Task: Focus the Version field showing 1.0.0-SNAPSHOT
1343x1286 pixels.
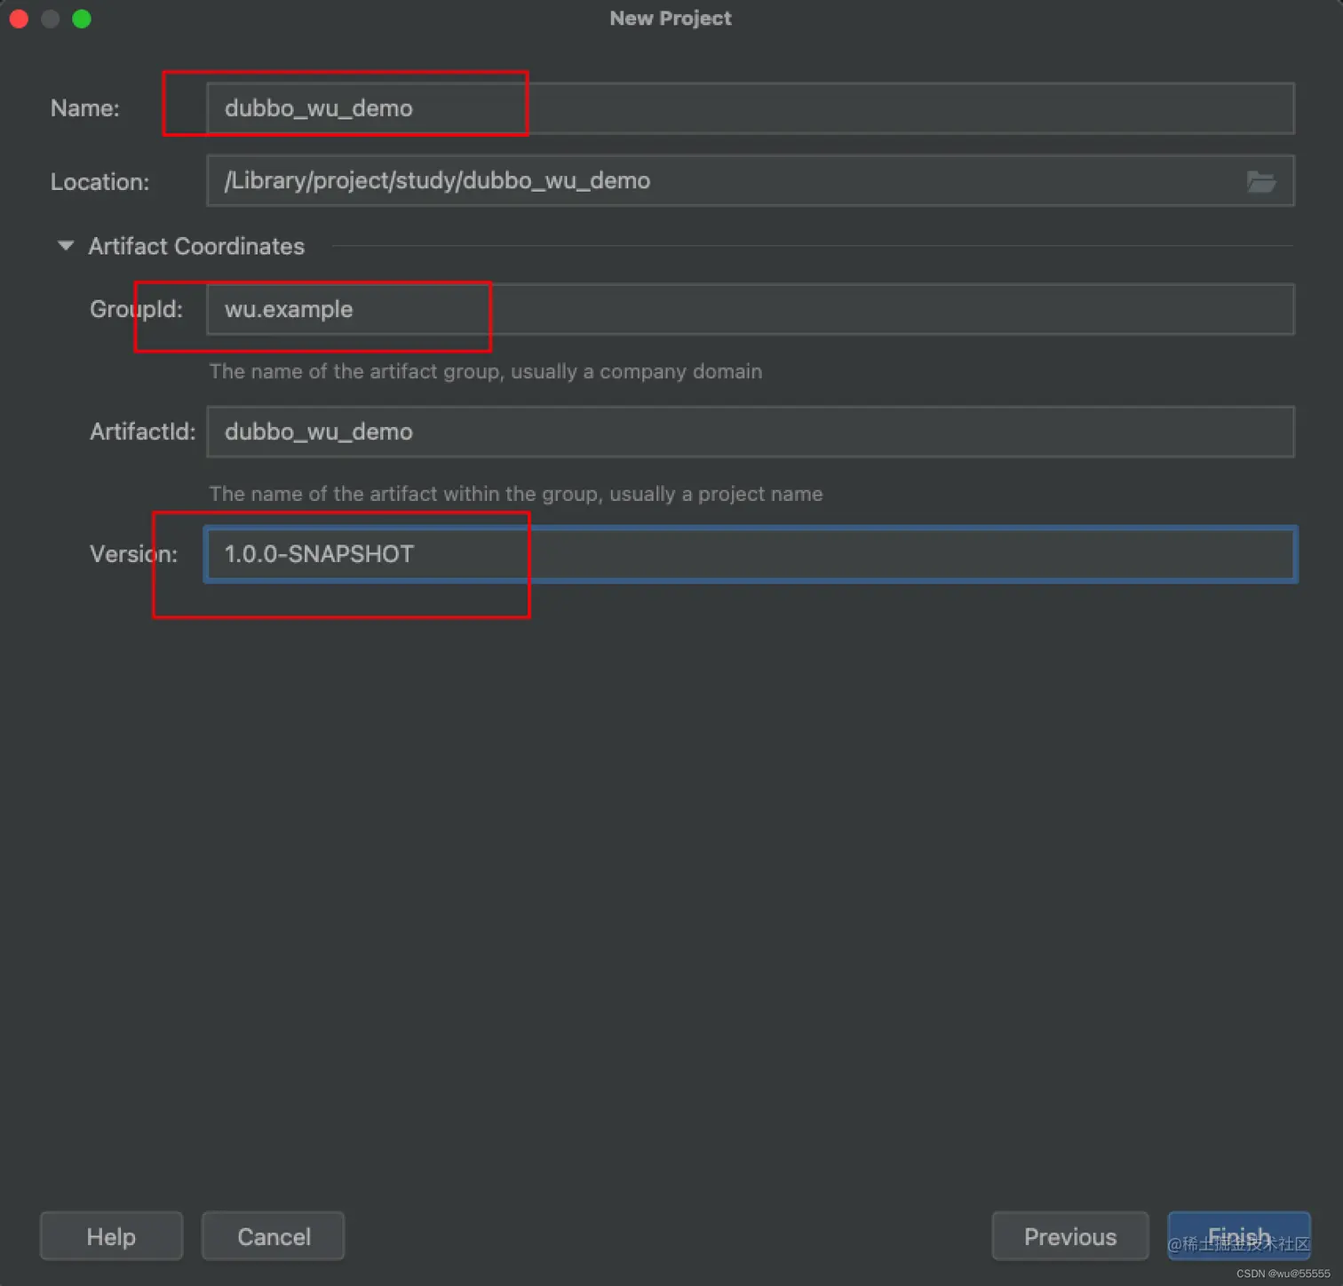Action: tap(750, 554)
